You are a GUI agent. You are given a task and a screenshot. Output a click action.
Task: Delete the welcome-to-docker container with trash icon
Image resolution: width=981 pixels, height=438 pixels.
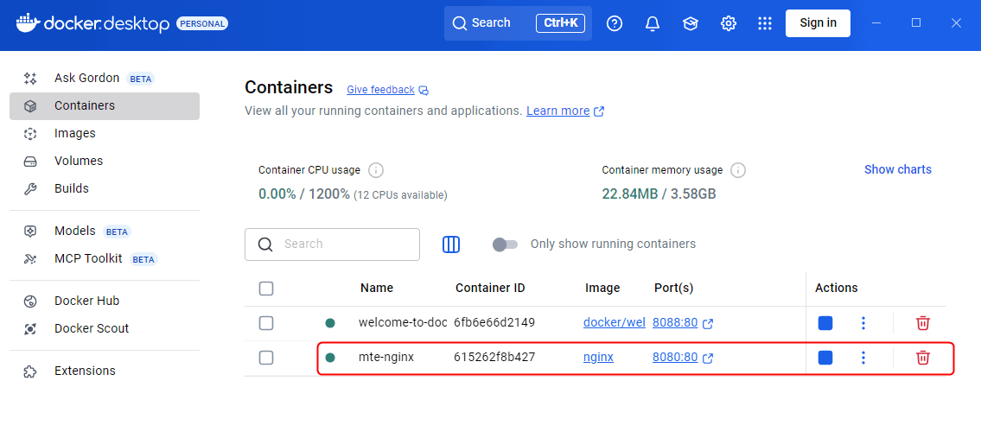[922, 323]
